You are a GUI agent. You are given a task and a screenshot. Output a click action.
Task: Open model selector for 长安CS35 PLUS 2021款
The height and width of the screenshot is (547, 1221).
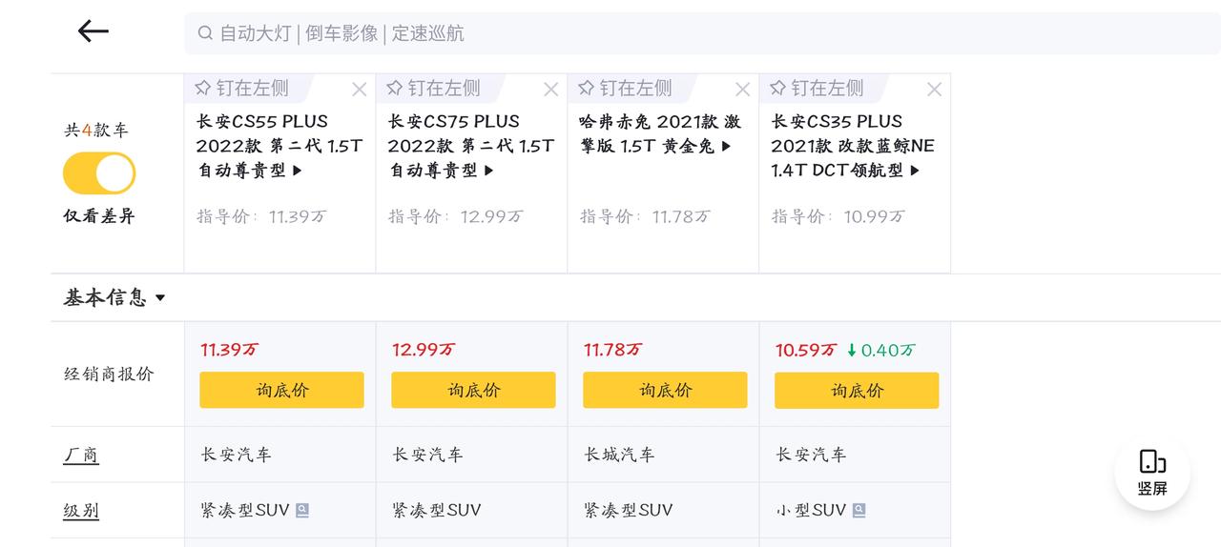click(x=853, y=146)
